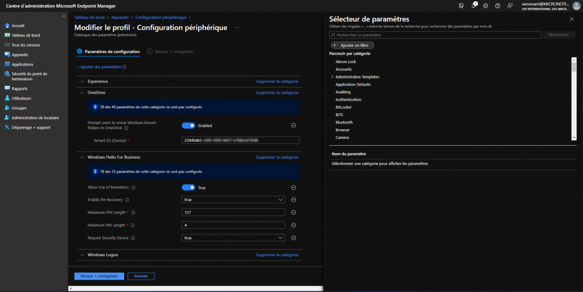Remove Minimum PIN Length setting
Screen dimensions: 583x292
(293, 225)
